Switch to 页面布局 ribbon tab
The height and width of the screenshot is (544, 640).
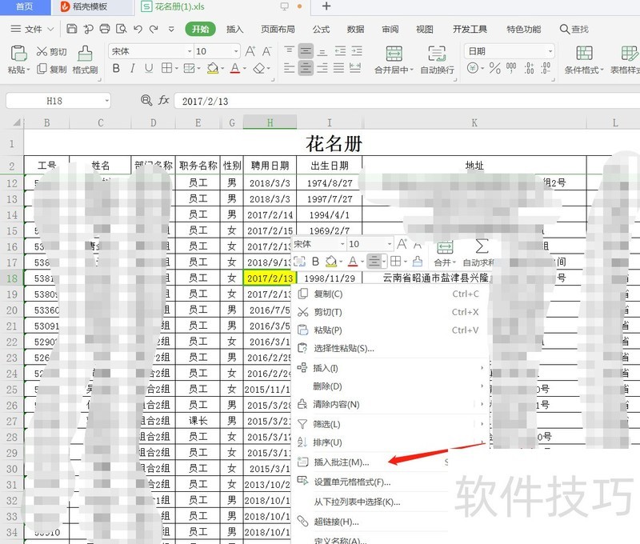[278, 30]
